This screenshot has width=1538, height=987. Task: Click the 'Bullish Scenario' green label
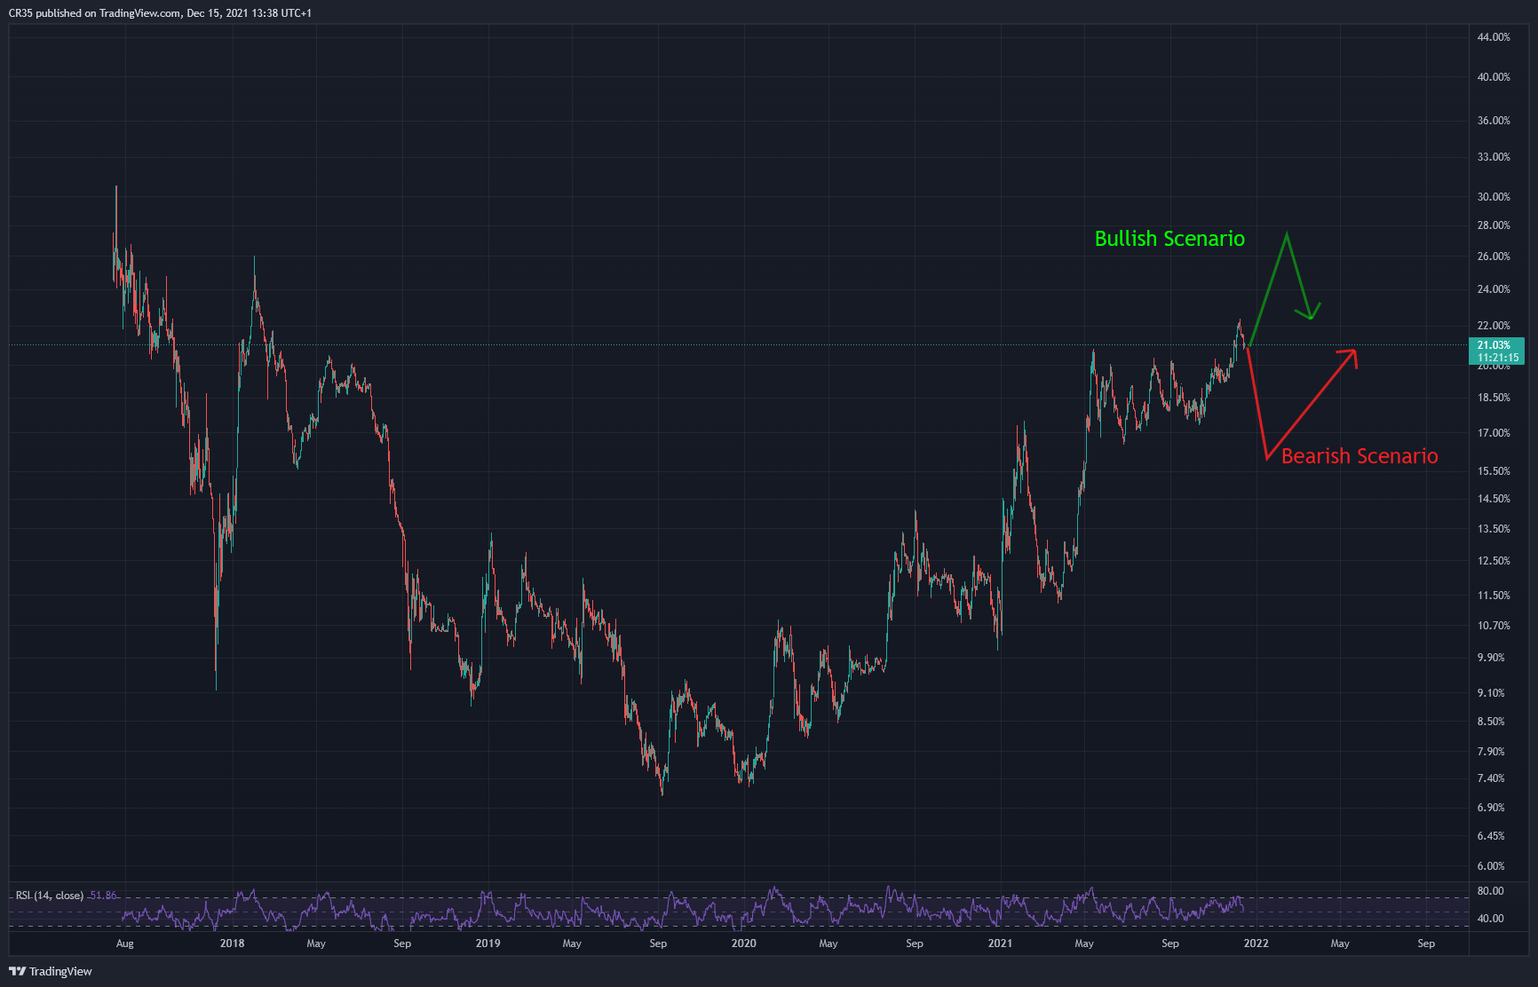click(x=1169, y=239)
